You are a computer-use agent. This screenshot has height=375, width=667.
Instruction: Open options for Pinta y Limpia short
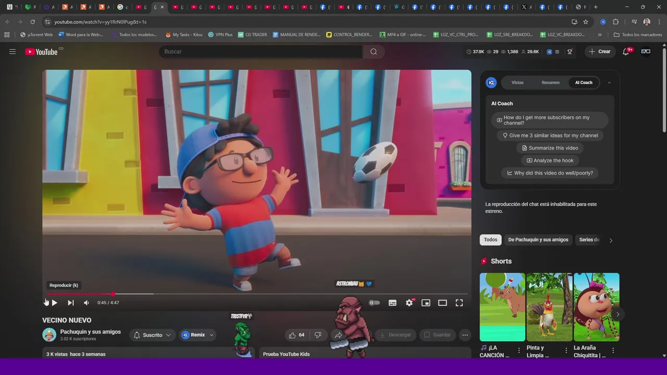click(x=566, y=351)
